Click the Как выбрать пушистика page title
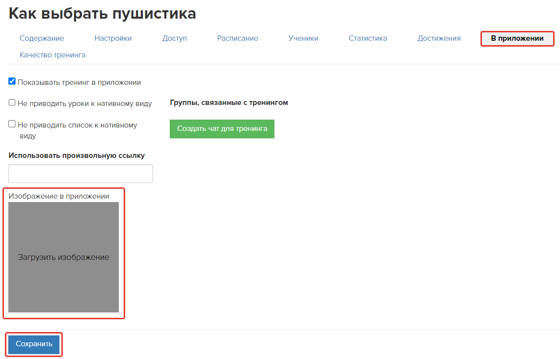 pyautogui.click(x=102, y=14)
